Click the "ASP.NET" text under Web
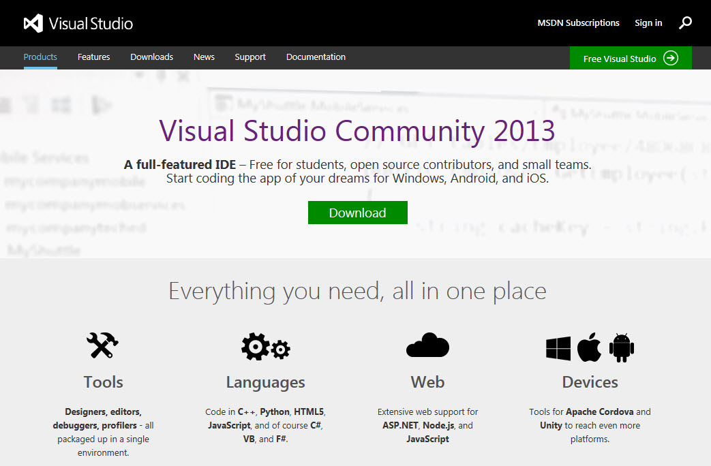 pyautogui.click(x=400, y=425)
